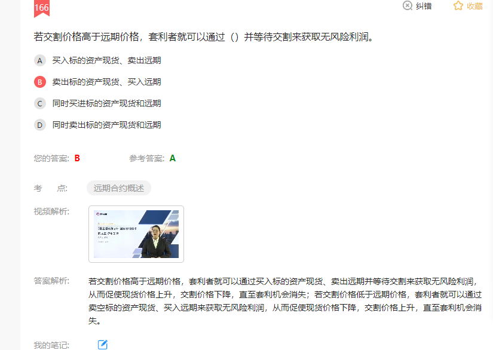Open the note editor pencil icon
Viewport: 493px width, 350px height.
tap(103, 345)
